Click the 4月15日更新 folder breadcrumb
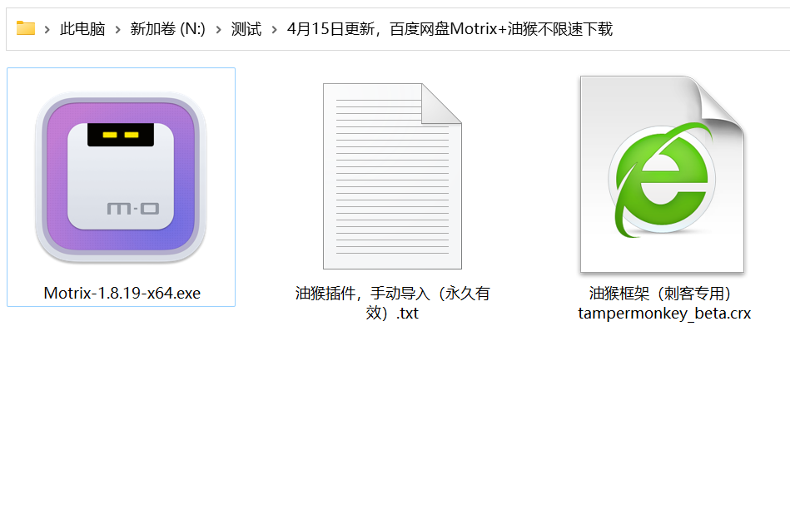 450,29
